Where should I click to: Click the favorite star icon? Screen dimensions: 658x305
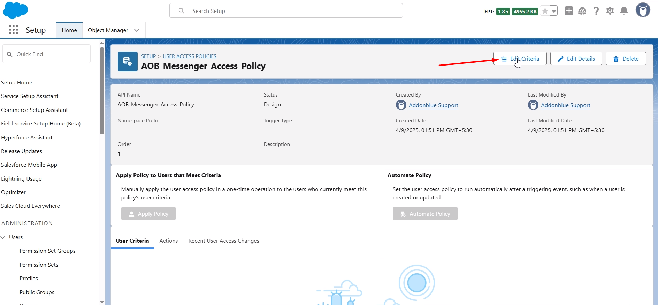click(x=545, y=11)
